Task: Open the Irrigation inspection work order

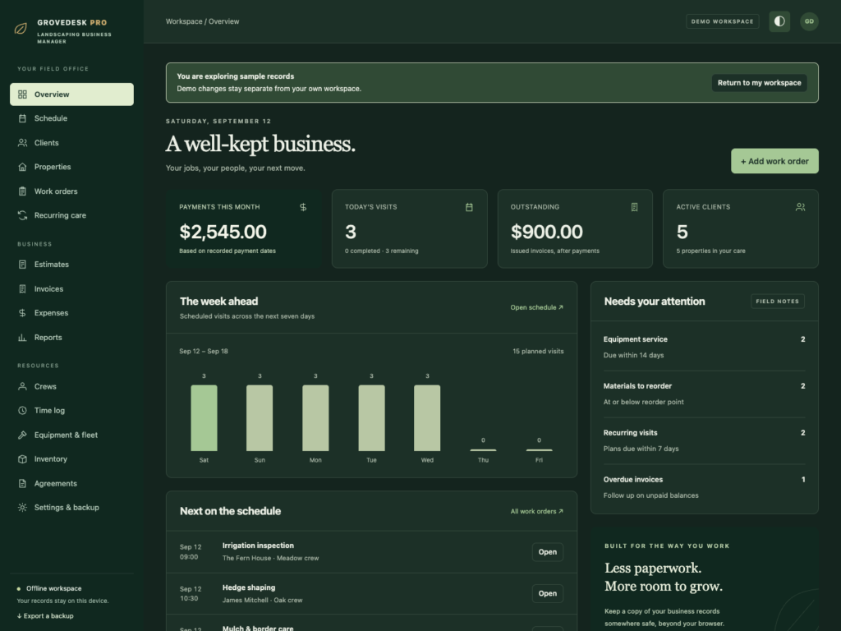Action: (547, 552)
